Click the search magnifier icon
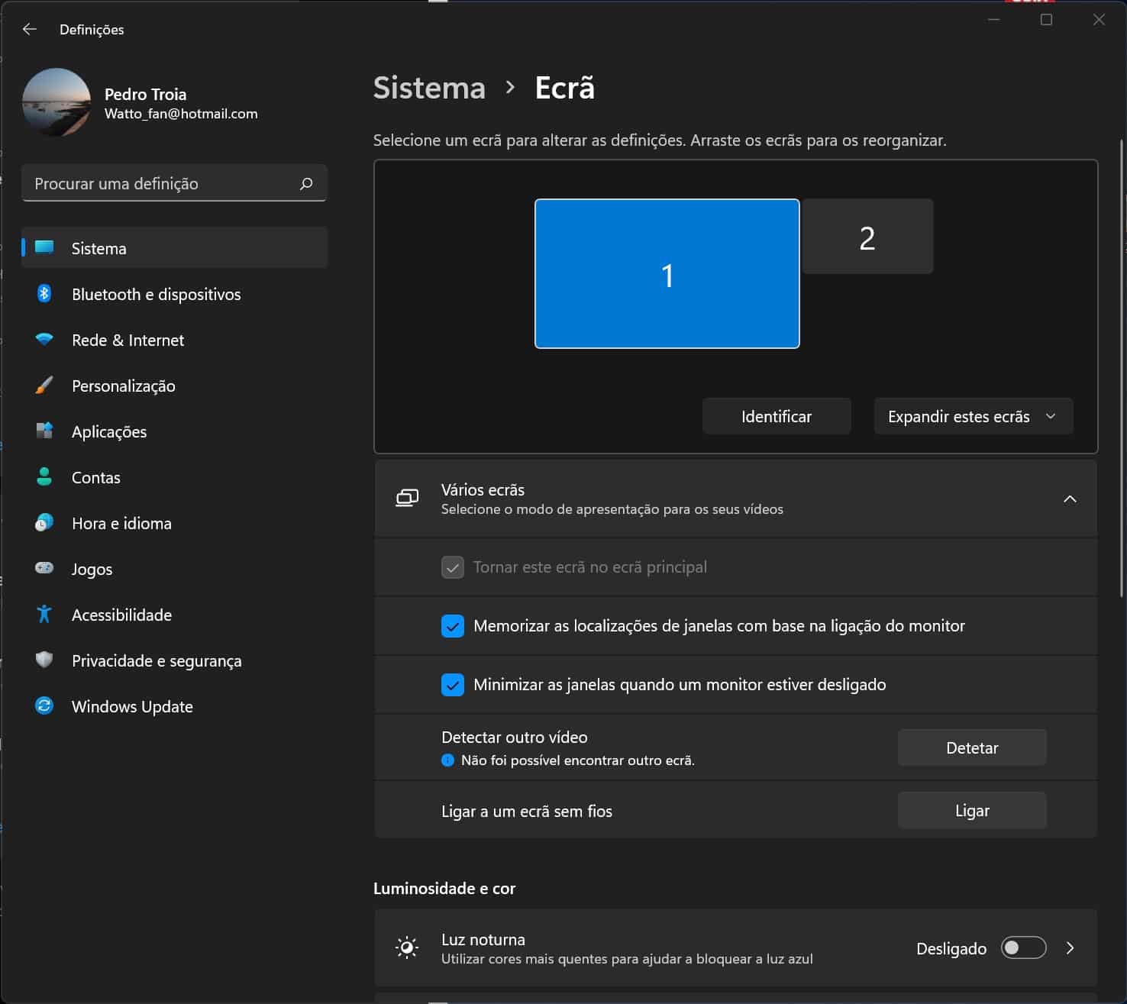Screen dimensions: 1127x1004 pyautogui.click(x=306, y=184)
